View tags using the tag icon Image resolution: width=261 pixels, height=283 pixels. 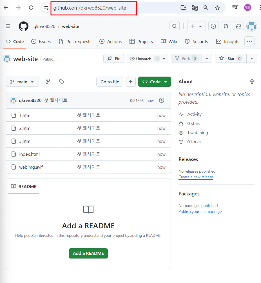[x=61, y=82]
